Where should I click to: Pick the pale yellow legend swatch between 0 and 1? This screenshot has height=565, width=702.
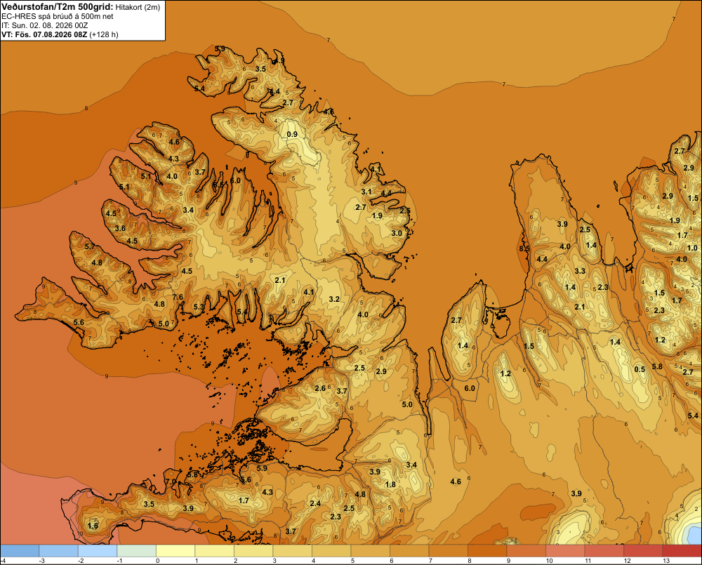pos(175,551)
